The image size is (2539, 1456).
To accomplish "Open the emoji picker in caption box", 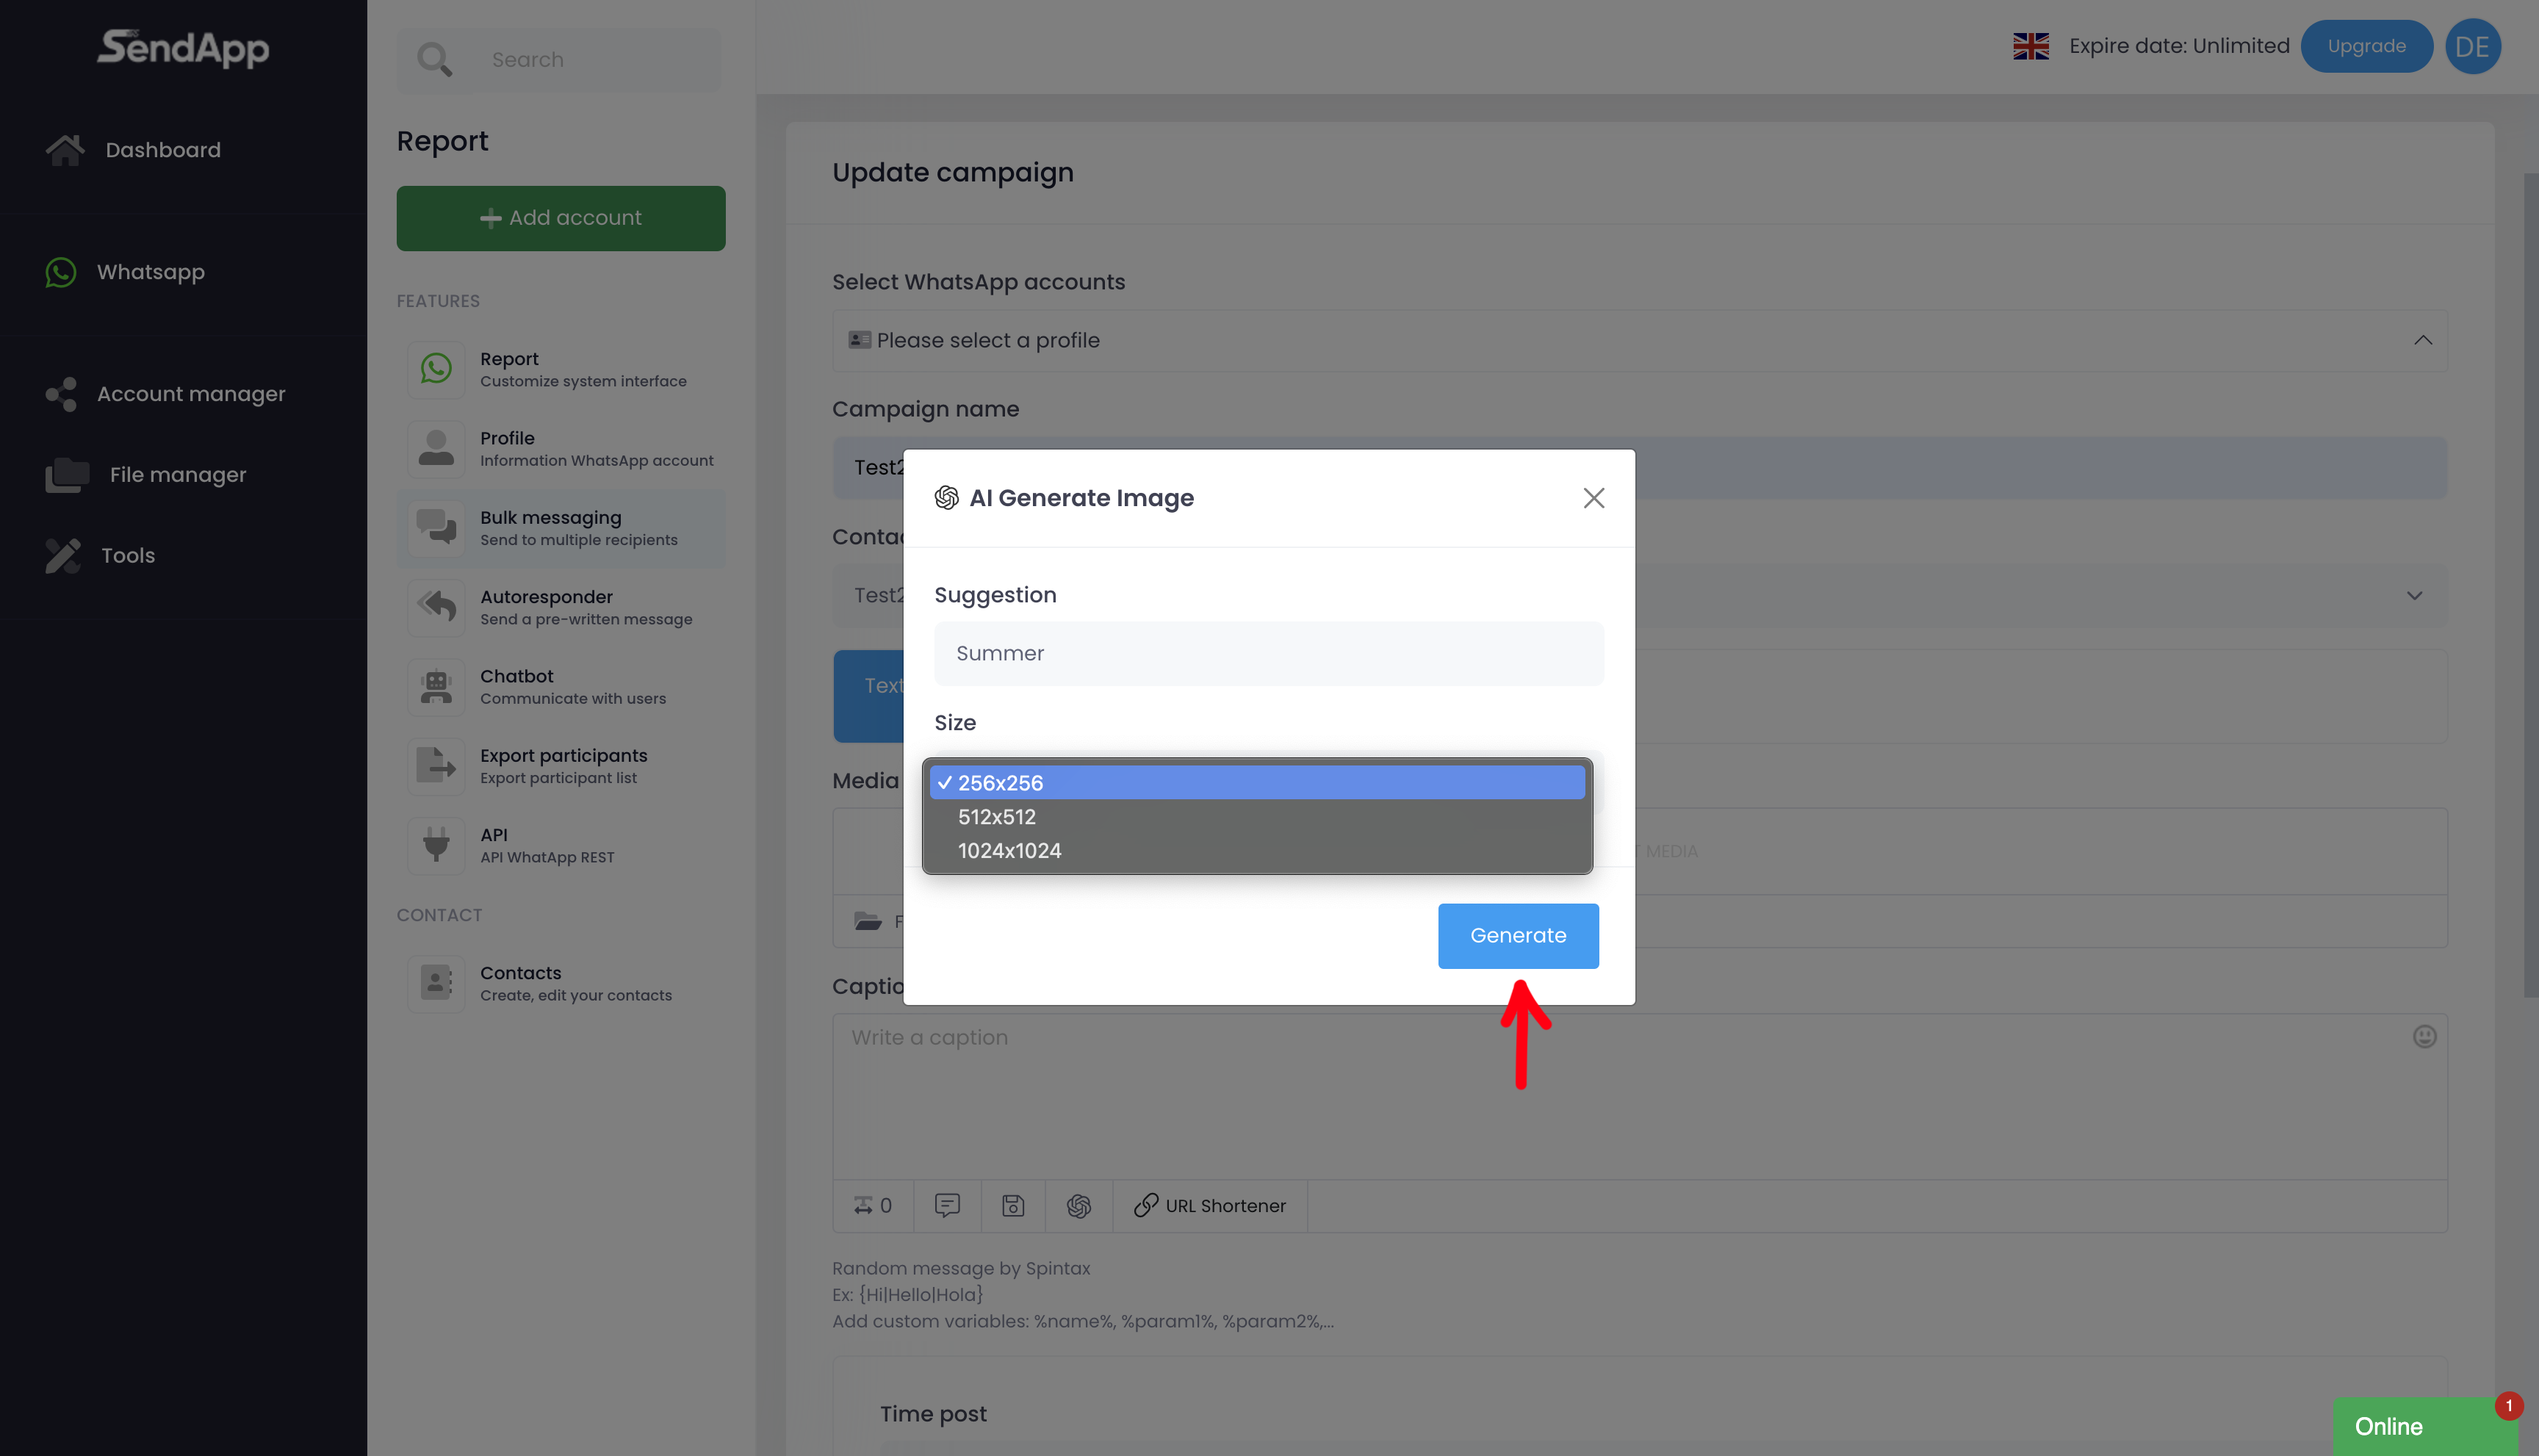I will [x=2424, y=1037].
